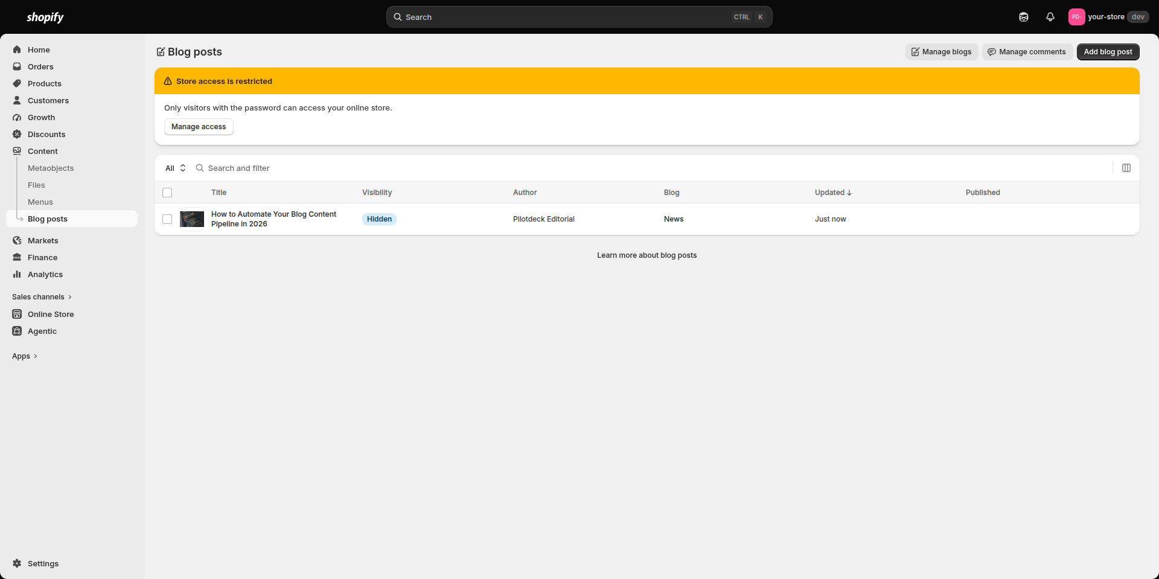Click the Markets globe icon
Image resolution: width=1159 pixels, height=579 pixels.
17,240
